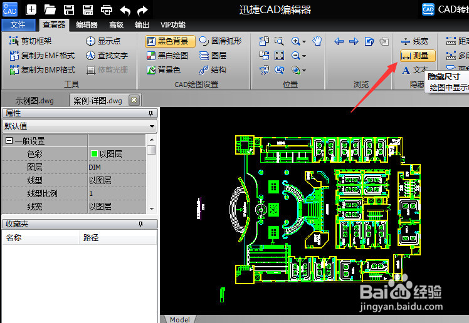Pin the 收藏夹 panel

pyautogui.click(x=141, y=224)
